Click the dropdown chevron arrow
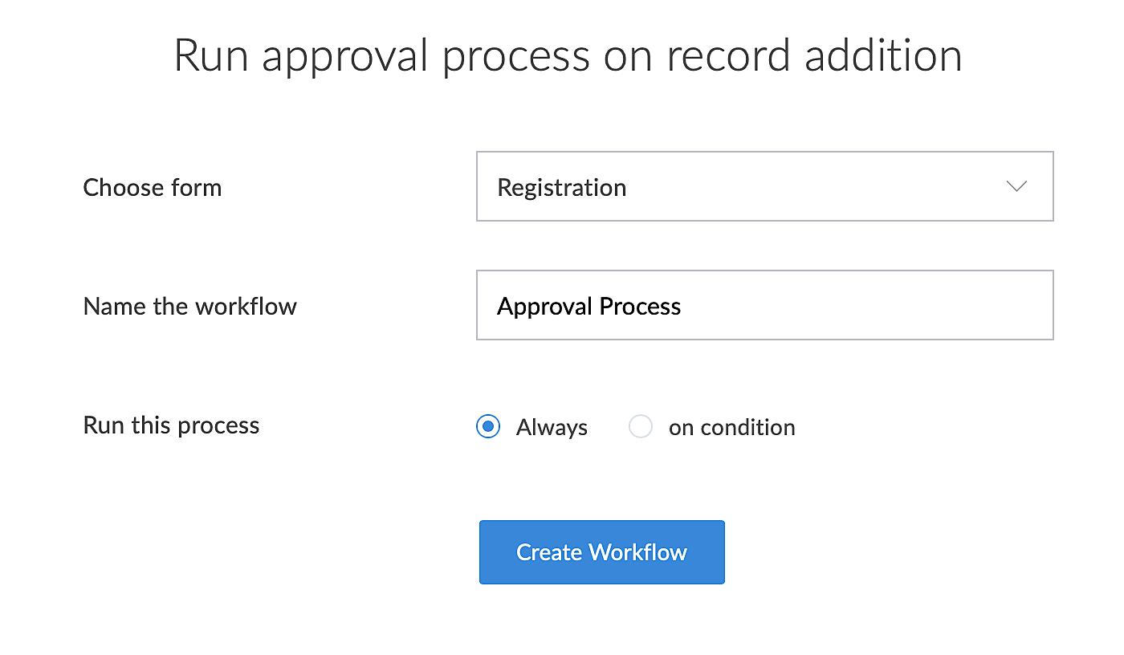1124x655 pixels. click(x=1016, y=186)
